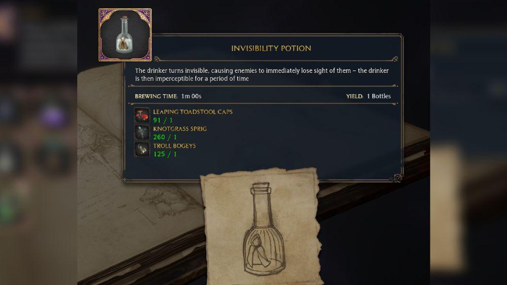Click the Invisibility Potion title text

(271, 49)
